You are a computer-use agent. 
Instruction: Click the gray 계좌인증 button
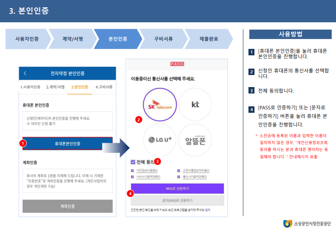tap(67, 206)
